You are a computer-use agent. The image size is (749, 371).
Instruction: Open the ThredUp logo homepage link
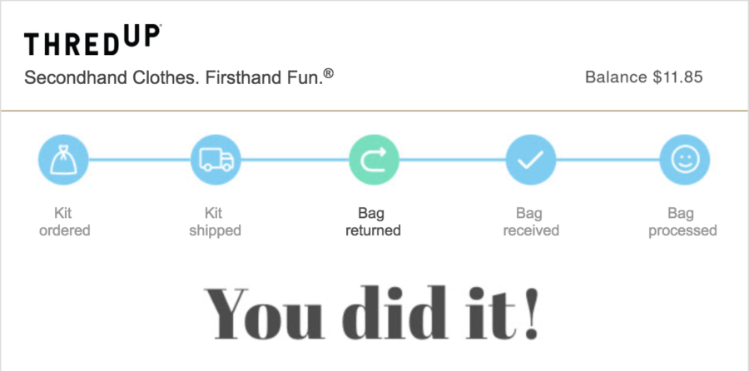(x=92, y=42)
